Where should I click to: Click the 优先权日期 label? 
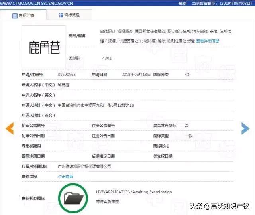click(163, 156)
